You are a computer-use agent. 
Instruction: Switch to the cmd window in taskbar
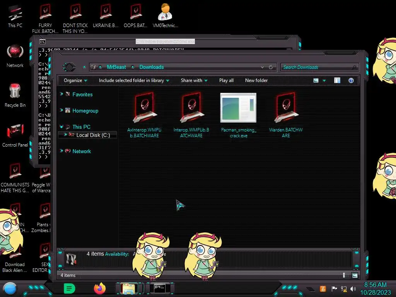(160, 288)
